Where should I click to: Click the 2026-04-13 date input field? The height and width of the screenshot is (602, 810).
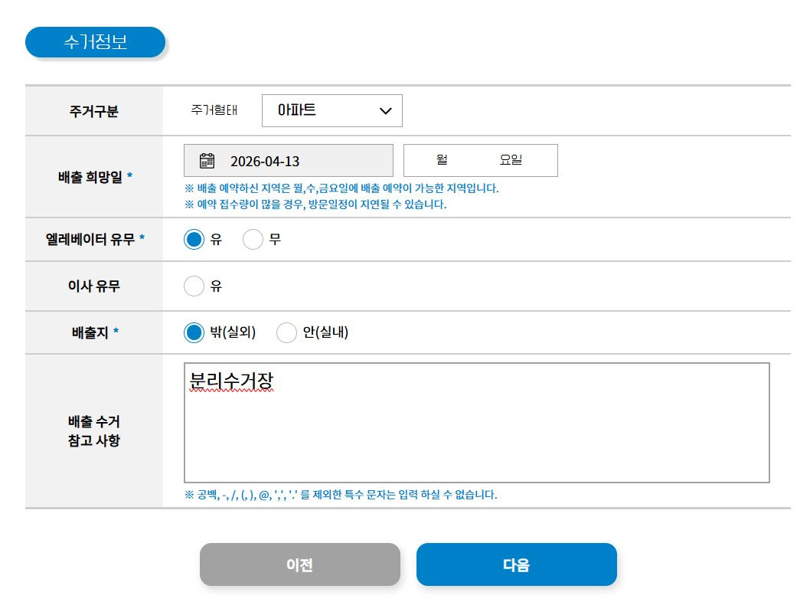(289, 161)
